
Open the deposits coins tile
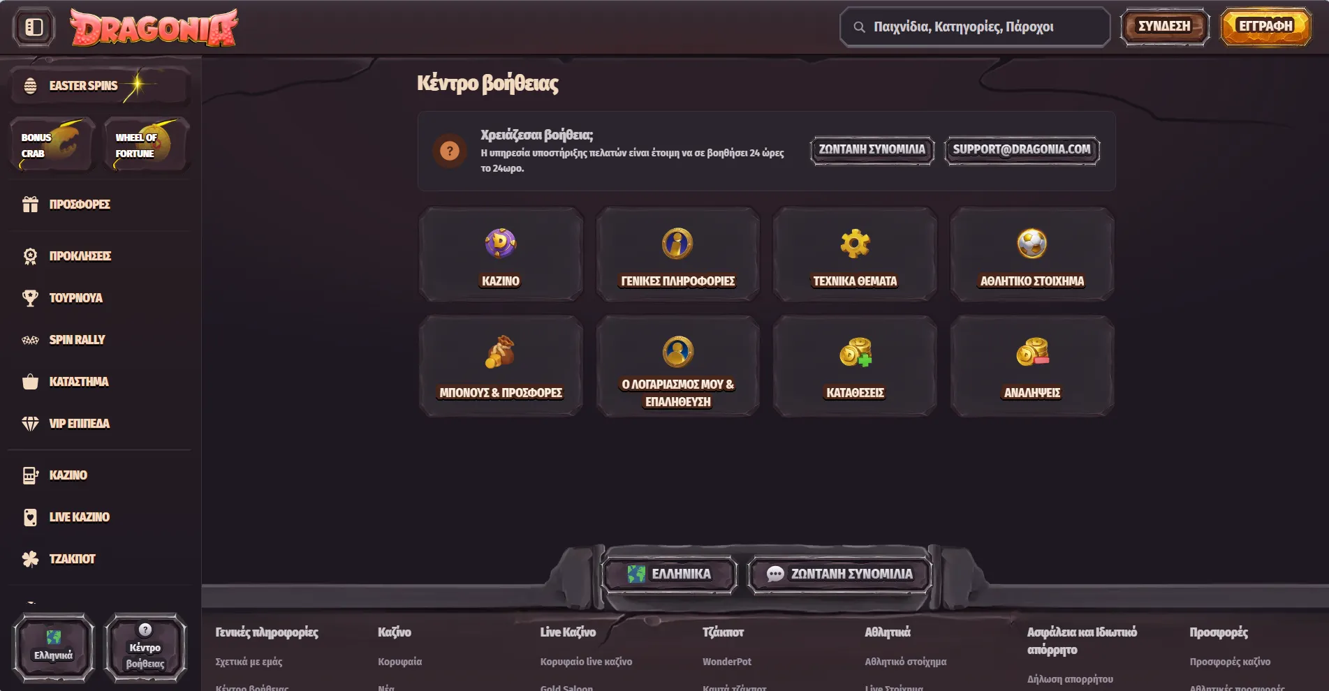tap(855, 366)
